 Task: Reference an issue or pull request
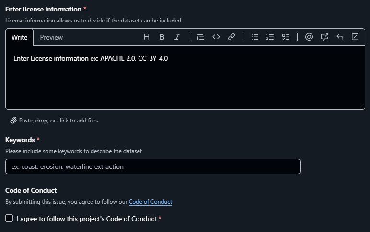coord(324,37)
